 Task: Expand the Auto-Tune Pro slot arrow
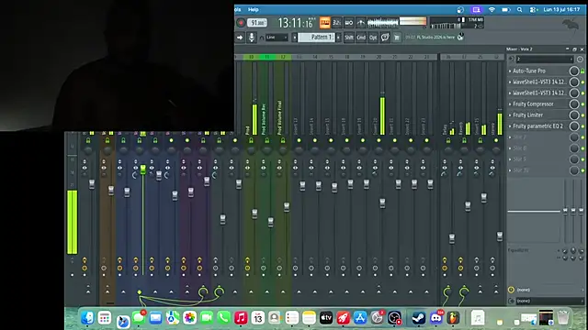[x=510, y=71]
